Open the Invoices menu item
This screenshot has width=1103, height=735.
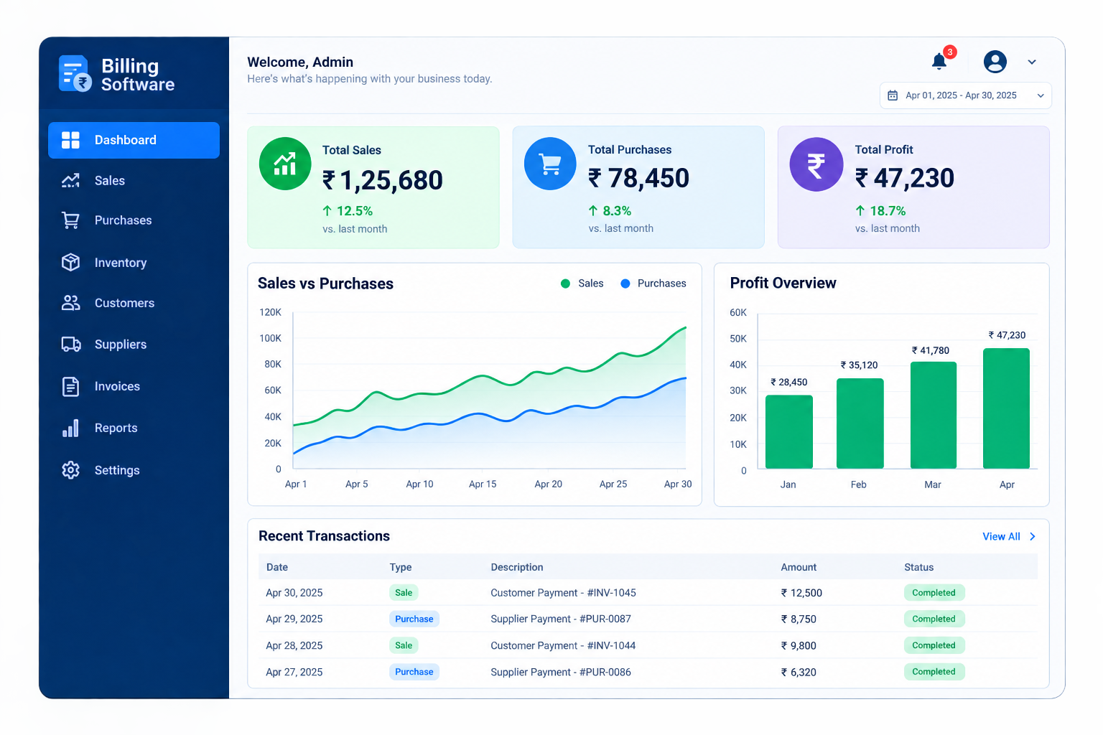click(x=134, y=386)
